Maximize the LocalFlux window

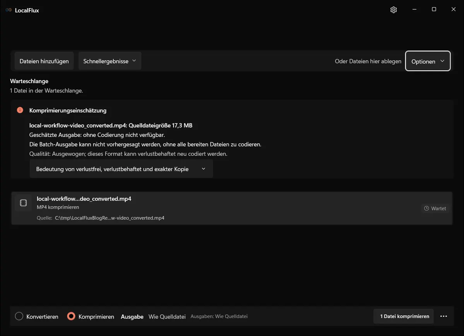click(434, 10)
